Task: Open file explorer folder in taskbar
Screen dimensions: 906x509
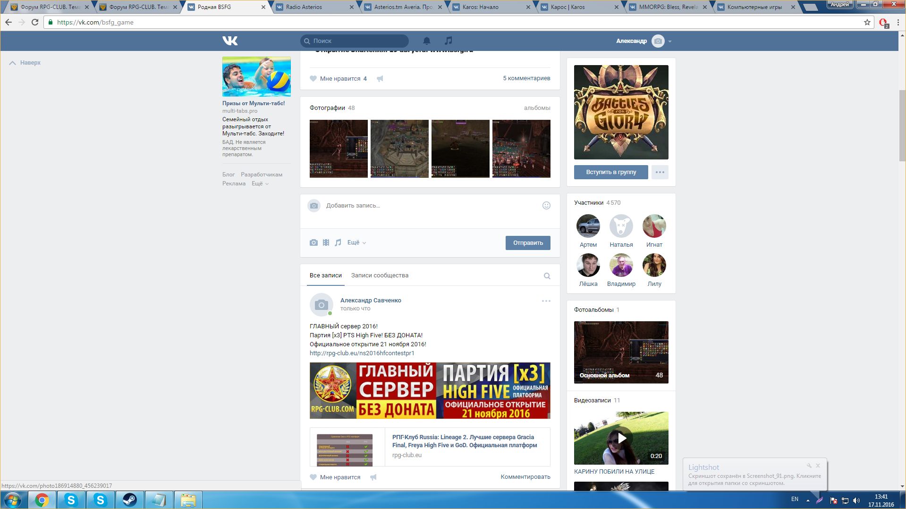Action: (x=188, y=500)
